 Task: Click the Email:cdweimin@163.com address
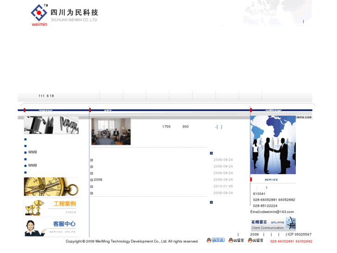click(272, 212)
